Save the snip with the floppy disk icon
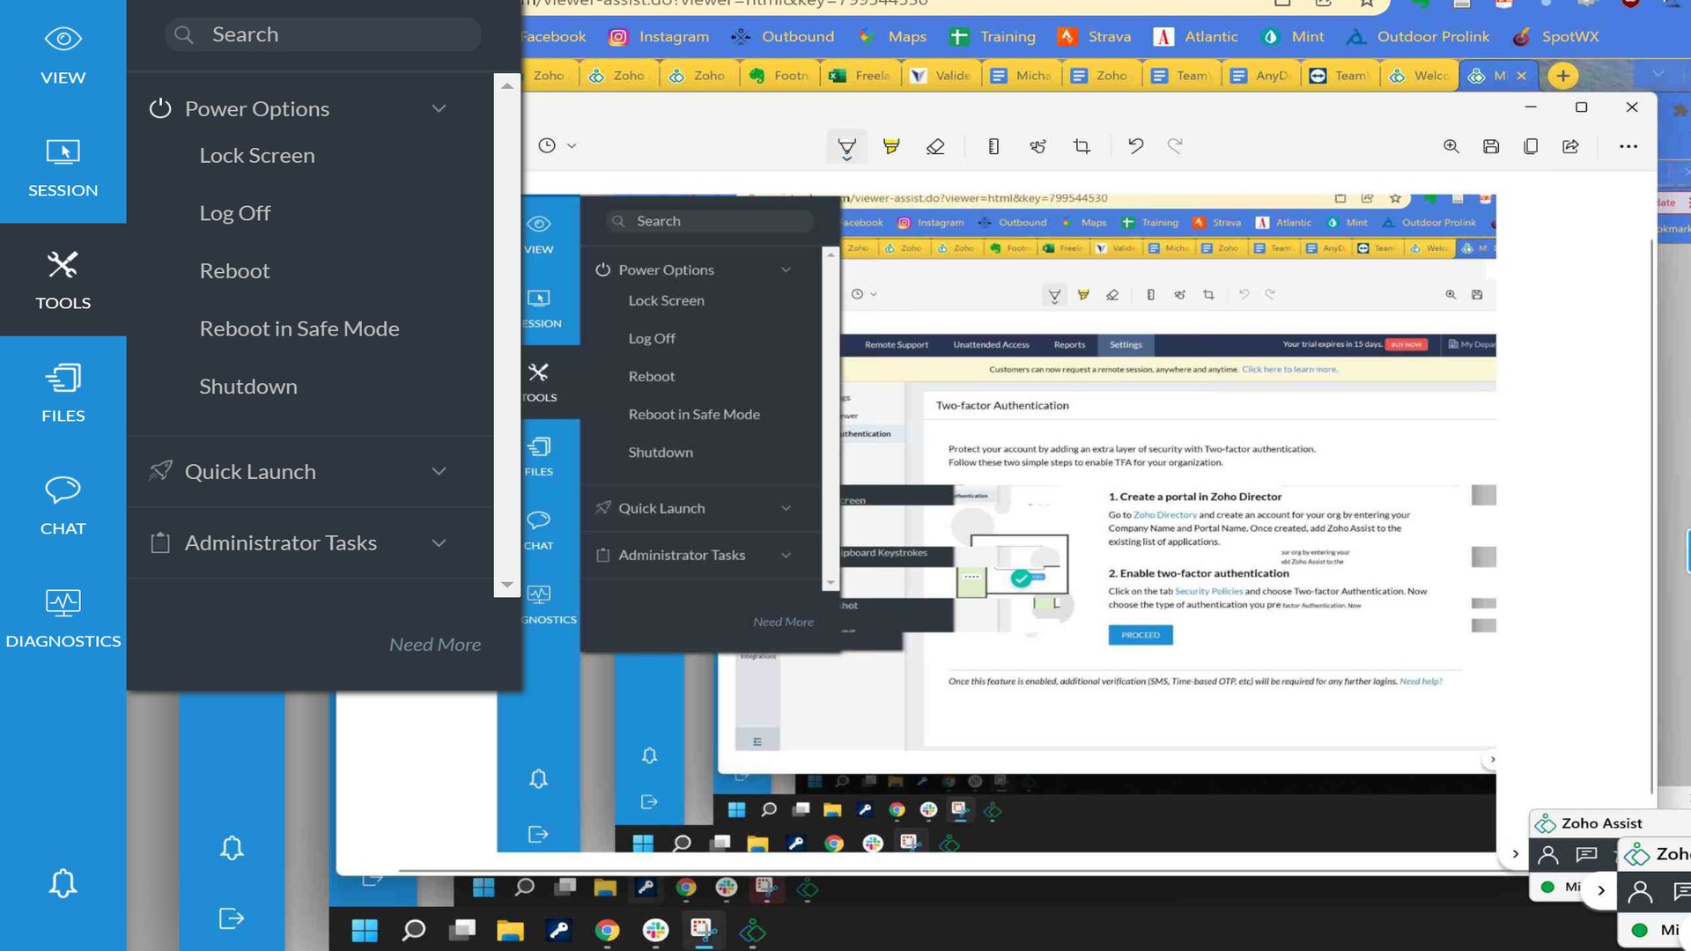This screenshot has width=1691, height=951. pyautogui.click(x=1491, y=146)
